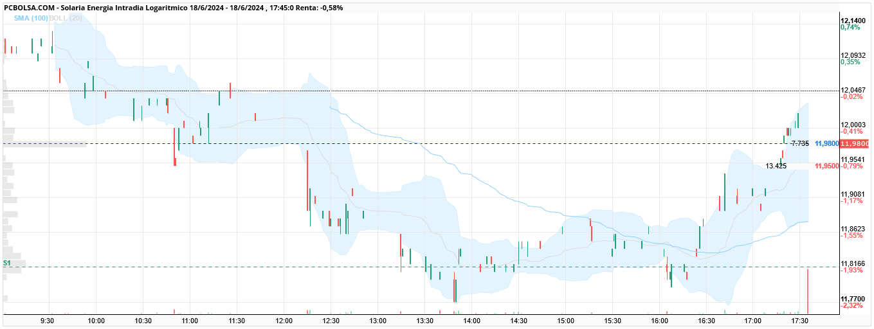Click the 12:30 time axis label

[331, 320]
